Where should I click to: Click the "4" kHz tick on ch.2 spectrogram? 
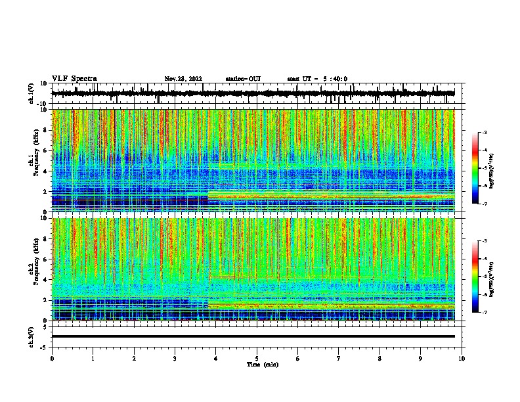pyautogui.click(x=45, y=280)
